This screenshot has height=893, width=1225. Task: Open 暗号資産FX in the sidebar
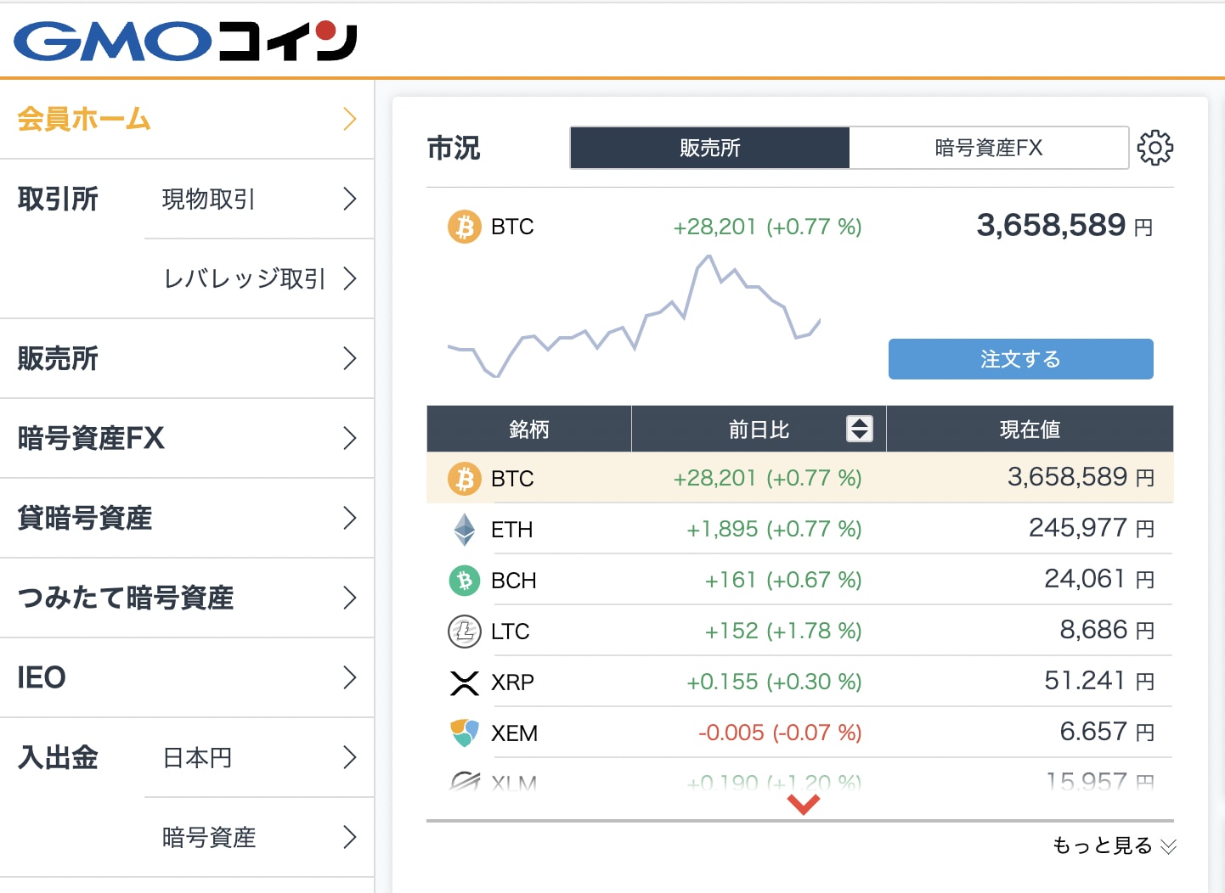pos(187,438)
